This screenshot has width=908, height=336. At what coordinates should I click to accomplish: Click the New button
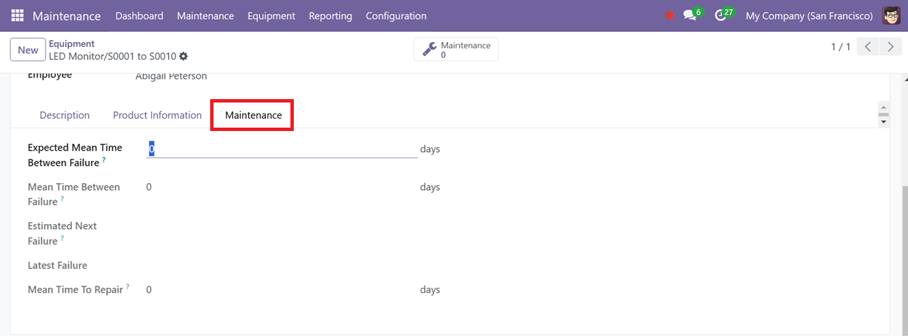coord(28,50)
